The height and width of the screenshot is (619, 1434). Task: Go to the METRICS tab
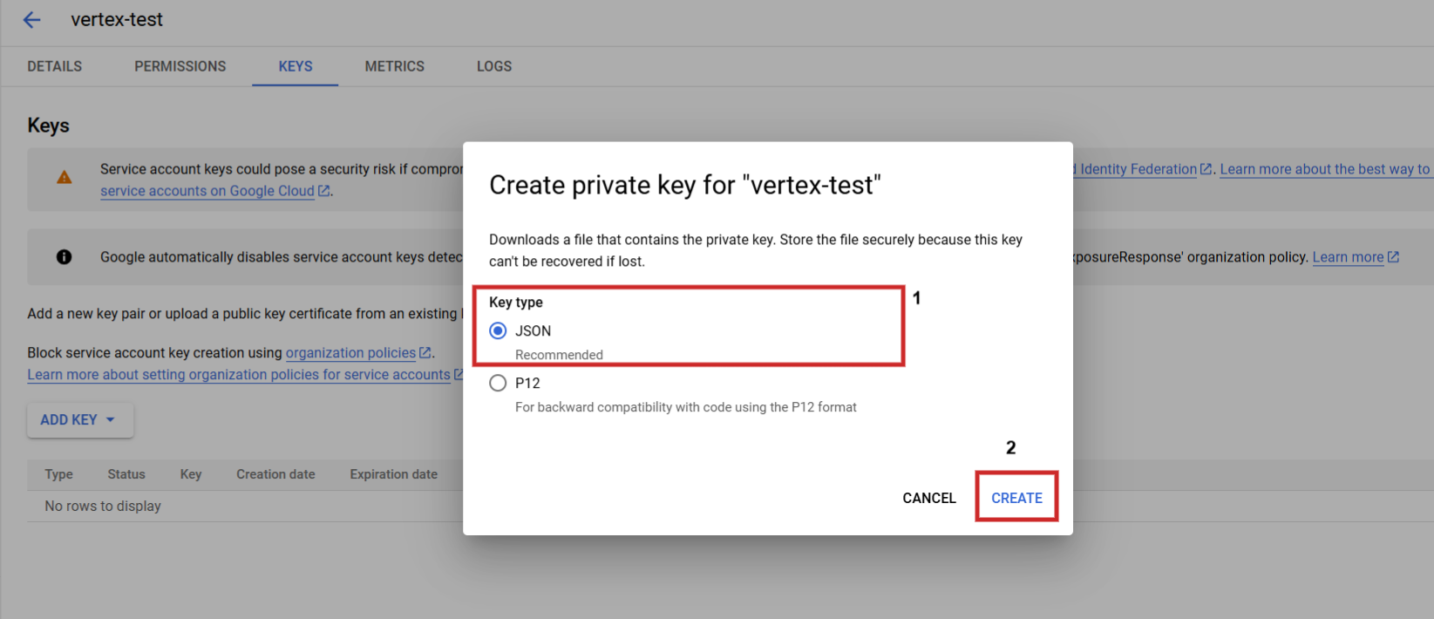(394, 66)
